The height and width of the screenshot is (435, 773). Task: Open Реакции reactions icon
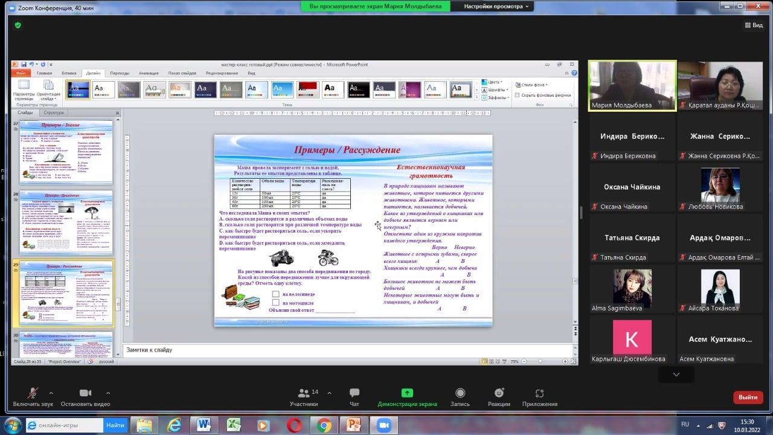click(499, 393)
